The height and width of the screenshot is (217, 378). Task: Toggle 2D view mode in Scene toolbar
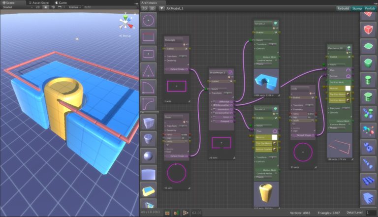click(38, 8)
